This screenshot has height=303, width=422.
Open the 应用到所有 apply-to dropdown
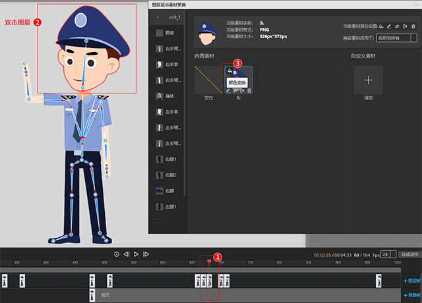[396, 38]
